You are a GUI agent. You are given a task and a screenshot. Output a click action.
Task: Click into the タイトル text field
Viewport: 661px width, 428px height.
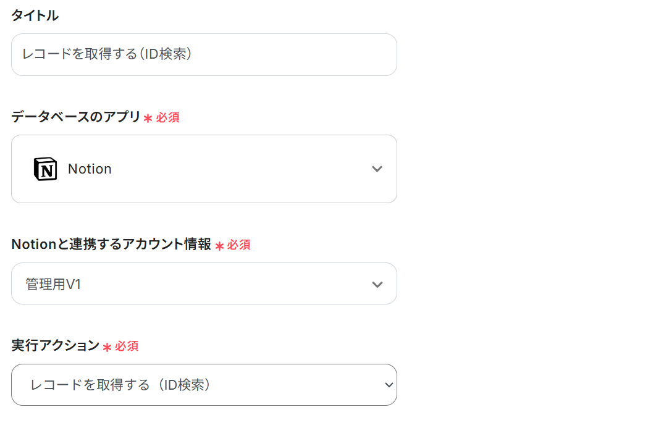click(204, 55)
